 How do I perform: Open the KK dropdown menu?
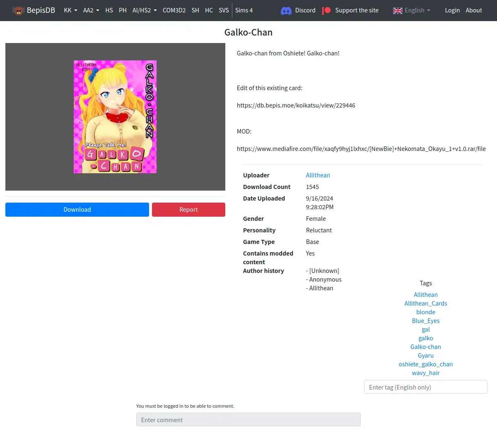70,10
